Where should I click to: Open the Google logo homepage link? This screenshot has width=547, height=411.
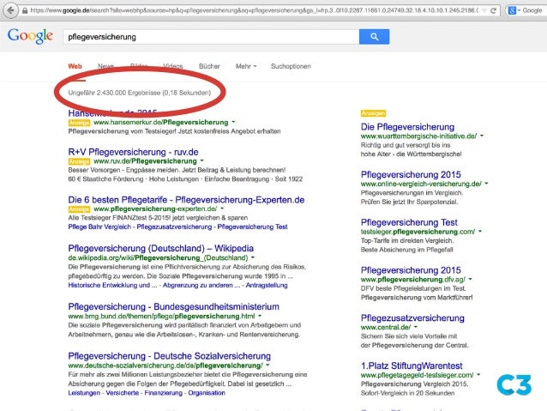click(x=30, y=36)
